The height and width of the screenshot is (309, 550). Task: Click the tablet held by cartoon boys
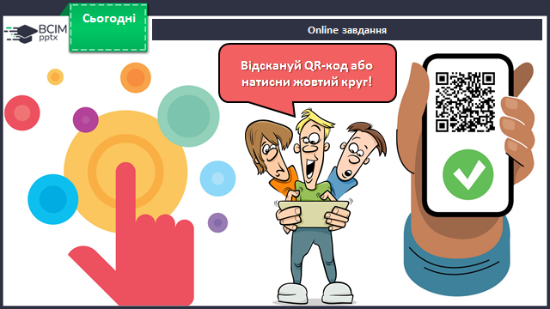pos(313,214)
